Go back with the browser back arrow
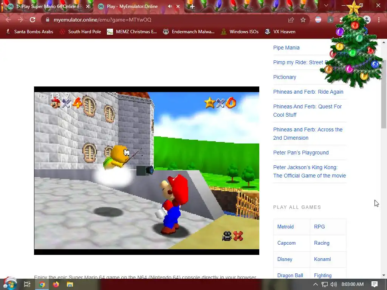The image size is (387, 290). point(8,20)
